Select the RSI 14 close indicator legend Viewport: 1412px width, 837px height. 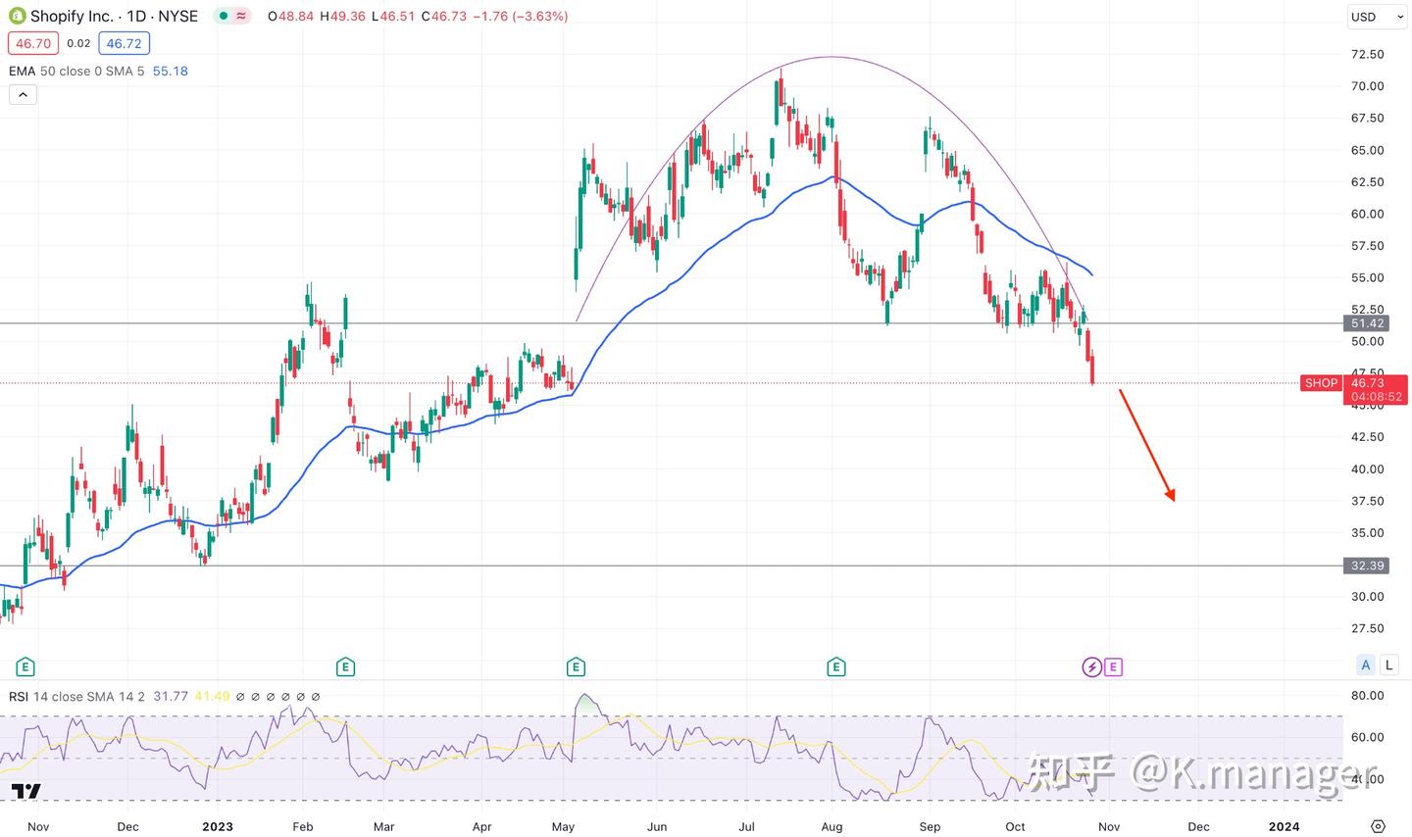click(x=77, y=697)
